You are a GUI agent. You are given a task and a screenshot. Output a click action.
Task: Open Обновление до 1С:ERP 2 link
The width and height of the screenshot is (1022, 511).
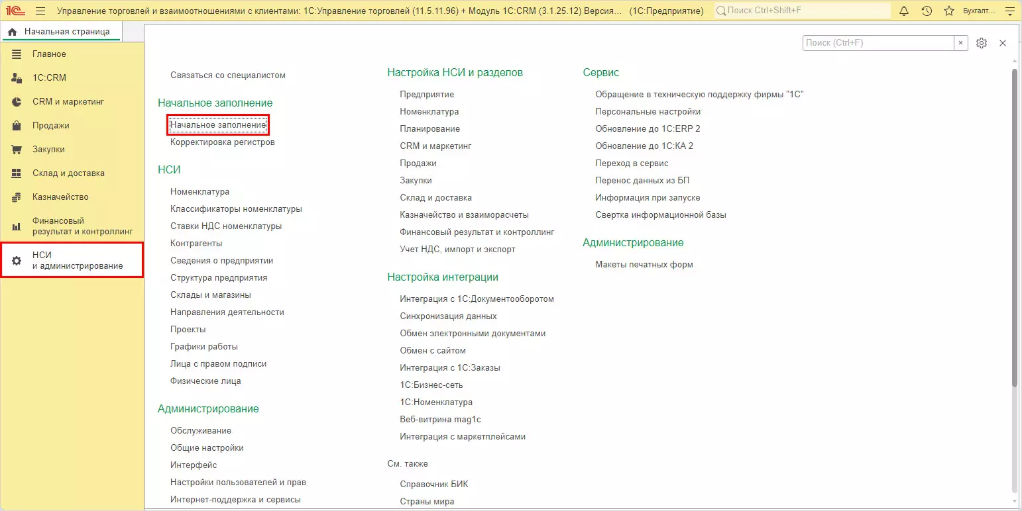pyautogui.click(x=648, y=129)
